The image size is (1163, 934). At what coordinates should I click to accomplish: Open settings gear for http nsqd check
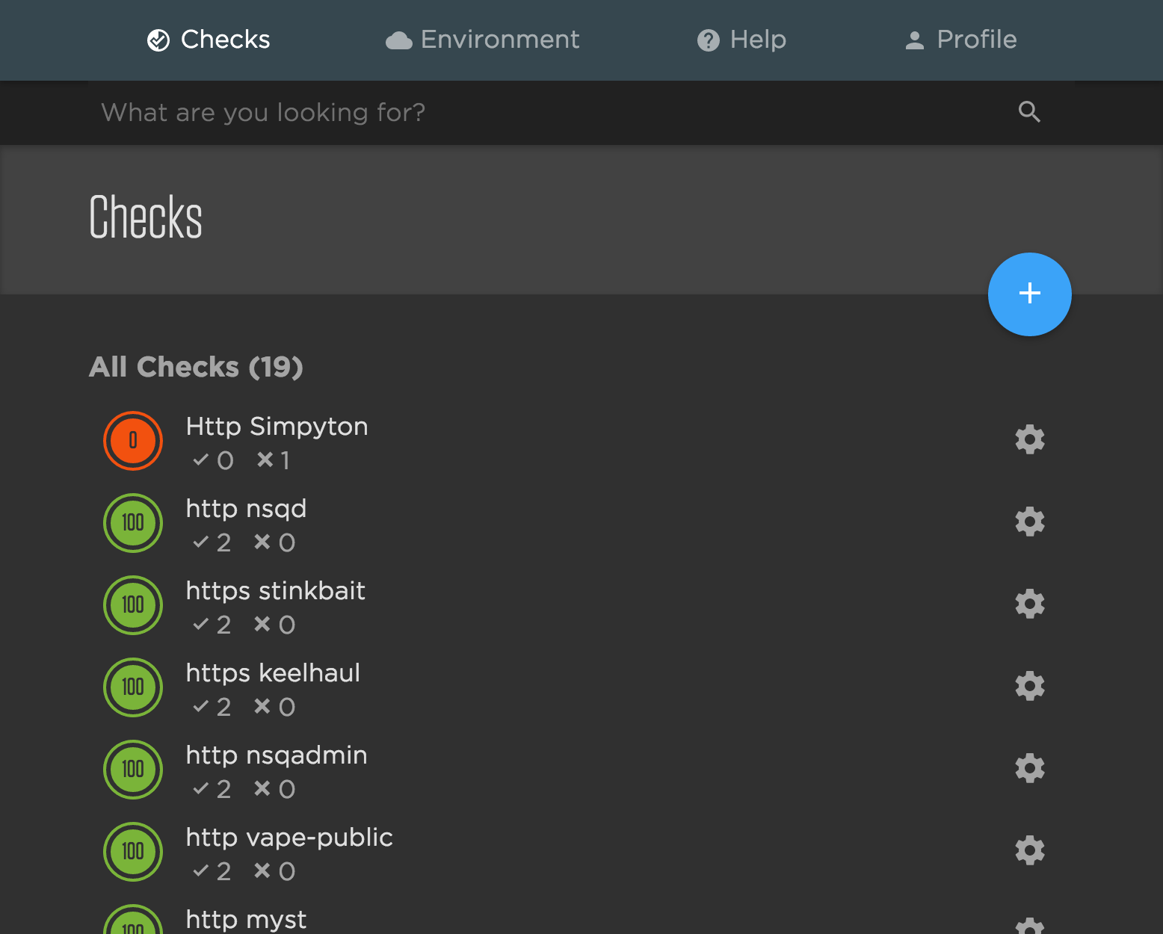coord(1029,522)
